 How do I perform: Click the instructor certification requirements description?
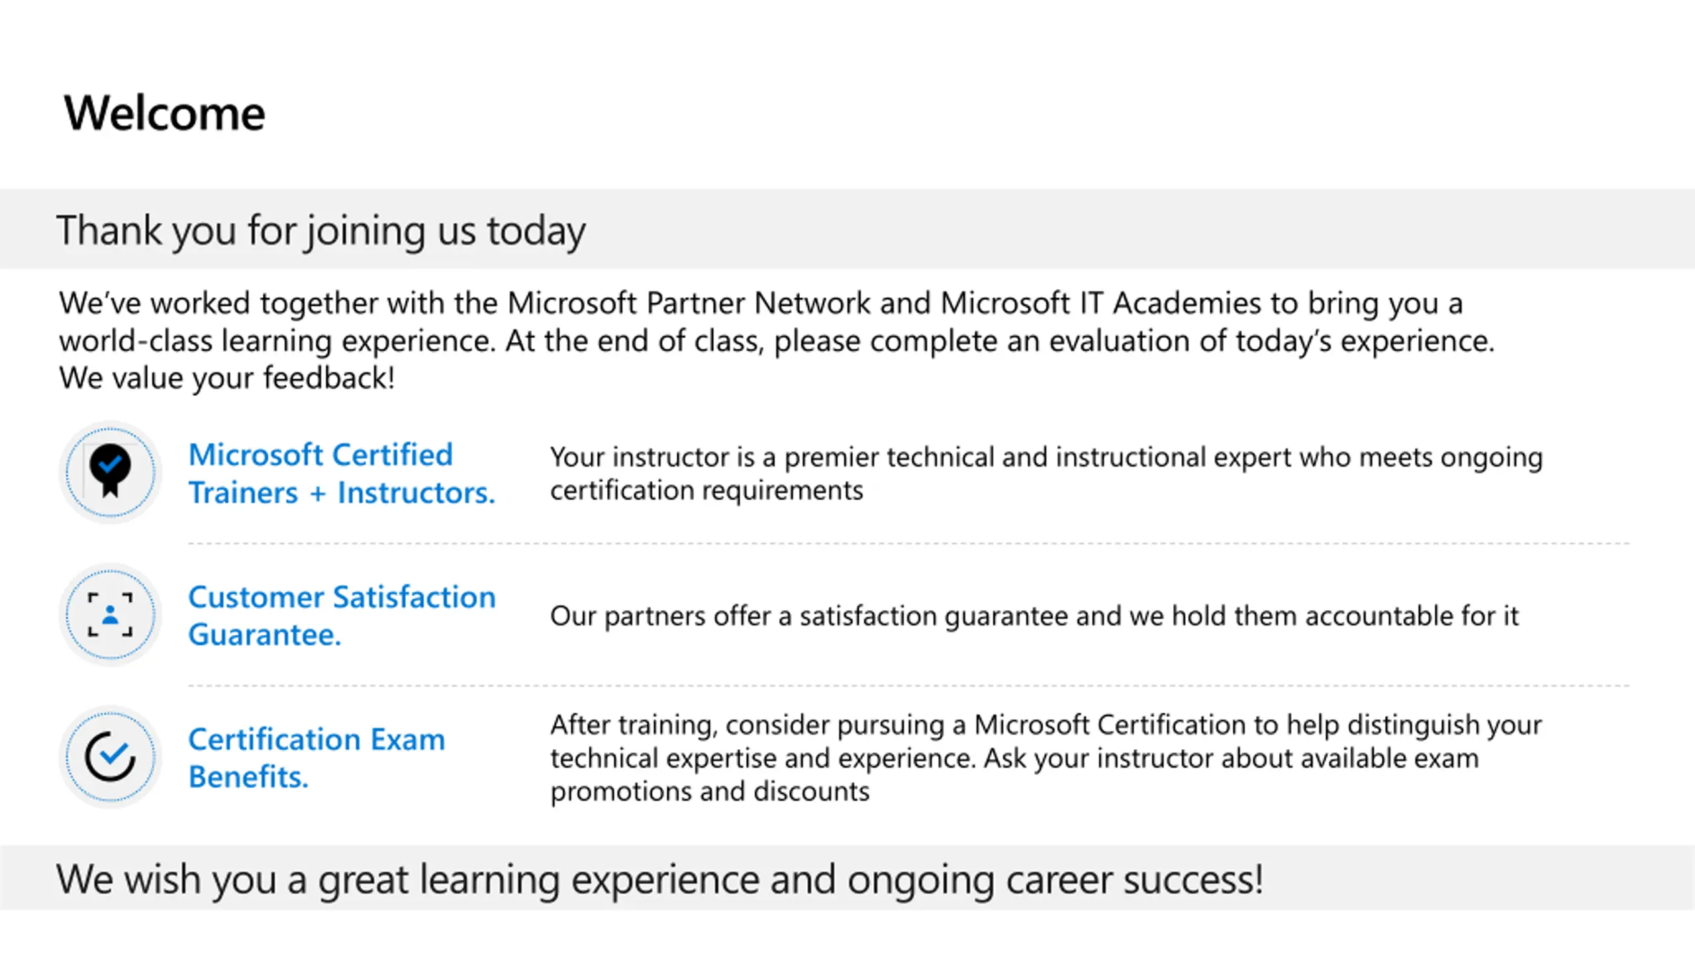click(x=1046, y=474)
